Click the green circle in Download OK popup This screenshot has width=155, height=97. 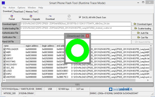pos(78,50)
